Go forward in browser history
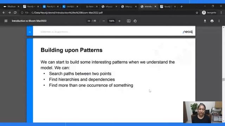225x126 pixels. (9, 13)
